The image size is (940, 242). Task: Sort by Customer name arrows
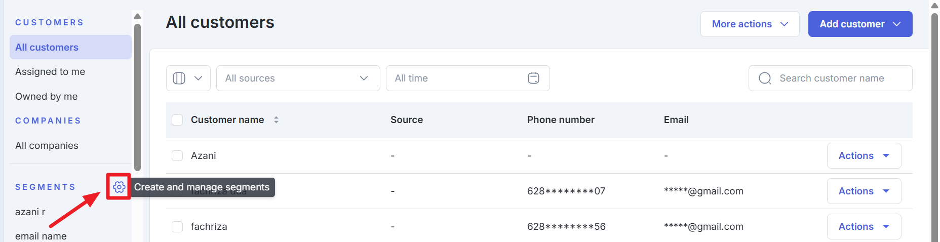pos(276,120)
